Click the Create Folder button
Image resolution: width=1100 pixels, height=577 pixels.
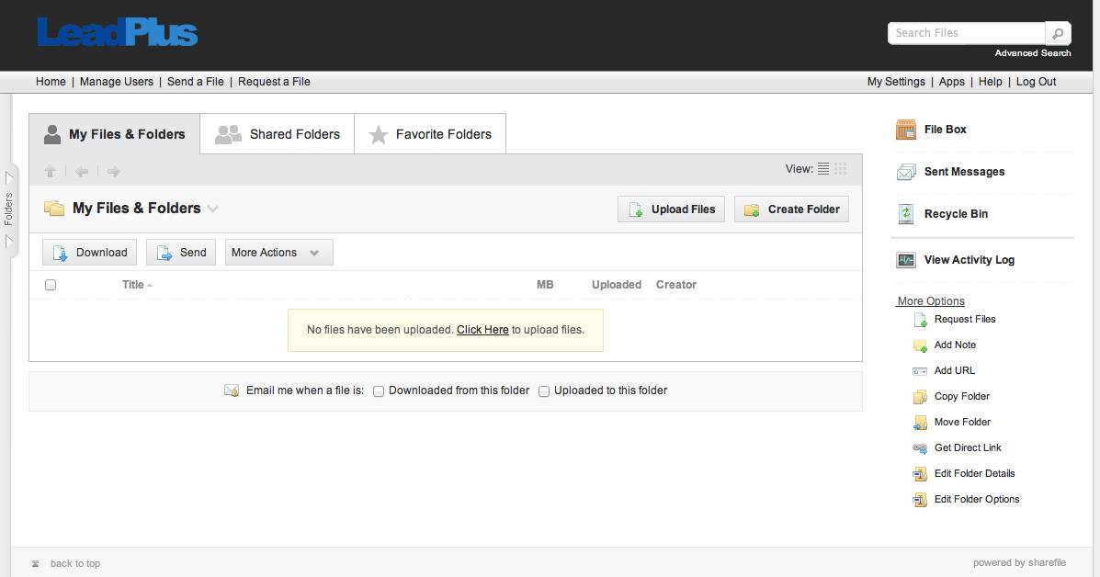click(792, 209)
